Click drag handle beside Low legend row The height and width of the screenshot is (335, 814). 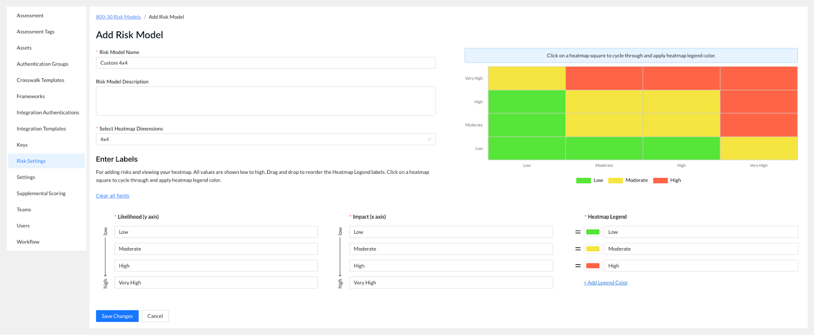coord(577,232)
